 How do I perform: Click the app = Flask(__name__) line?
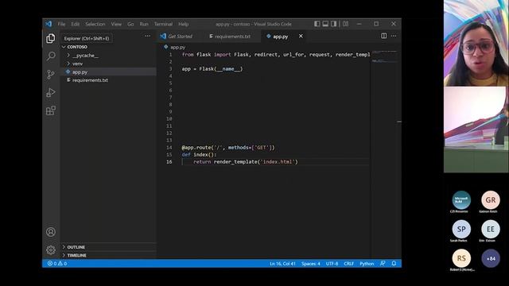point(212,69)
